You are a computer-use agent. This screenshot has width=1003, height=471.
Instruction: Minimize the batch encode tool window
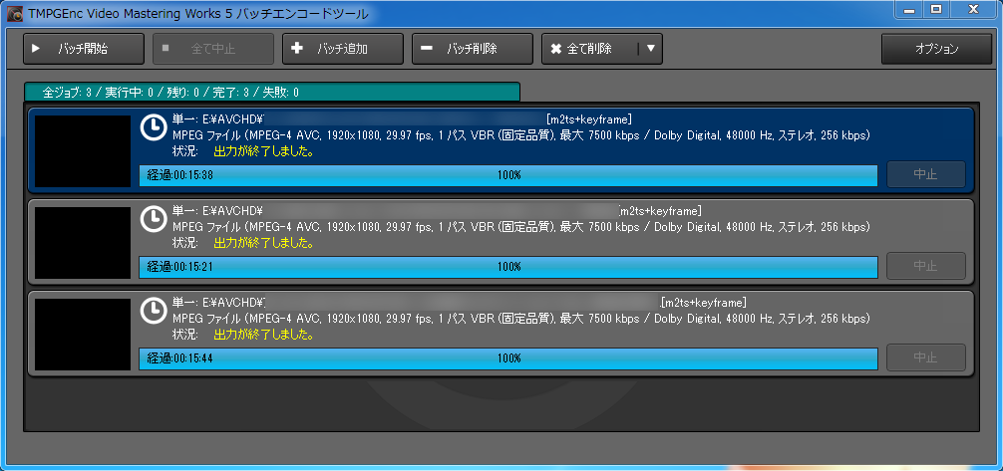(909, 10)
